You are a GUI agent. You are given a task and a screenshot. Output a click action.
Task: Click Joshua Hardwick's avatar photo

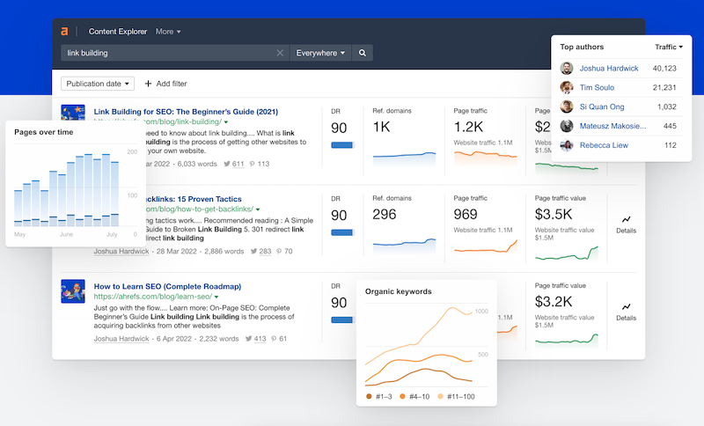pyautogui.click(x=567, y=69)
